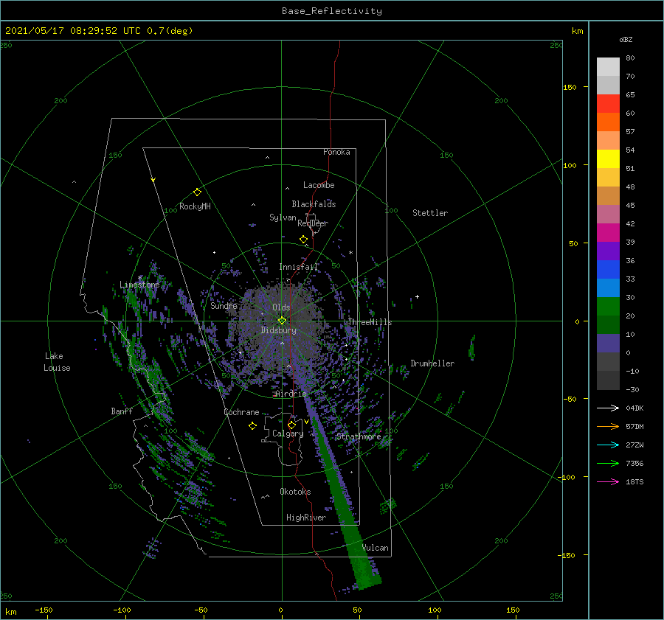This screenshot has height=620, width=664.
Task: Click the yellow radar site marker at center
Action: tap(282, 321)
